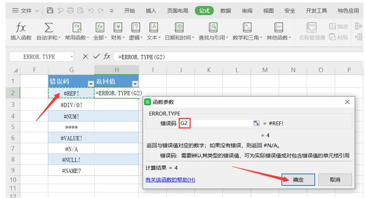Click the Save icon in quick access toolbar
This screenshot has height=198, width=365.
point(50,11)
